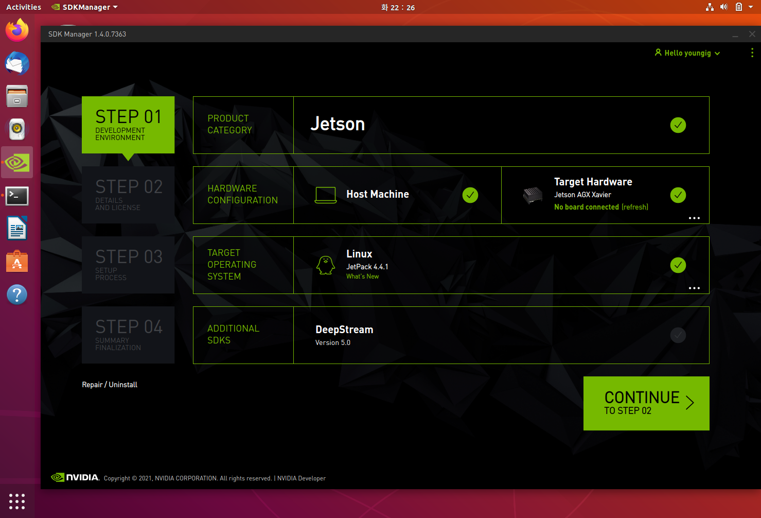Open LibreOffice Writer from the dock
The width and height of the screenshot is (761, 518).
(x=17, y=229)
